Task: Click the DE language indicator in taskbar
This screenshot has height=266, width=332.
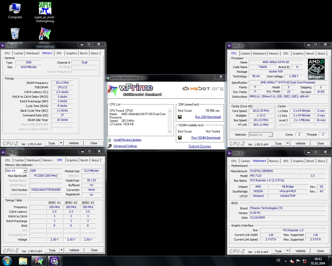Action: (278, 260)
